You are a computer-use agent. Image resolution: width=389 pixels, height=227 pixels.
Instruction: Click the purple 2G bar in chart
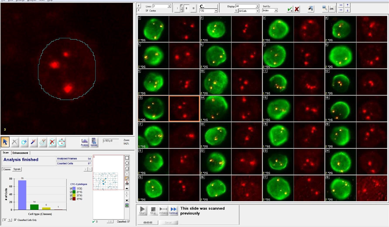(22, 195)
